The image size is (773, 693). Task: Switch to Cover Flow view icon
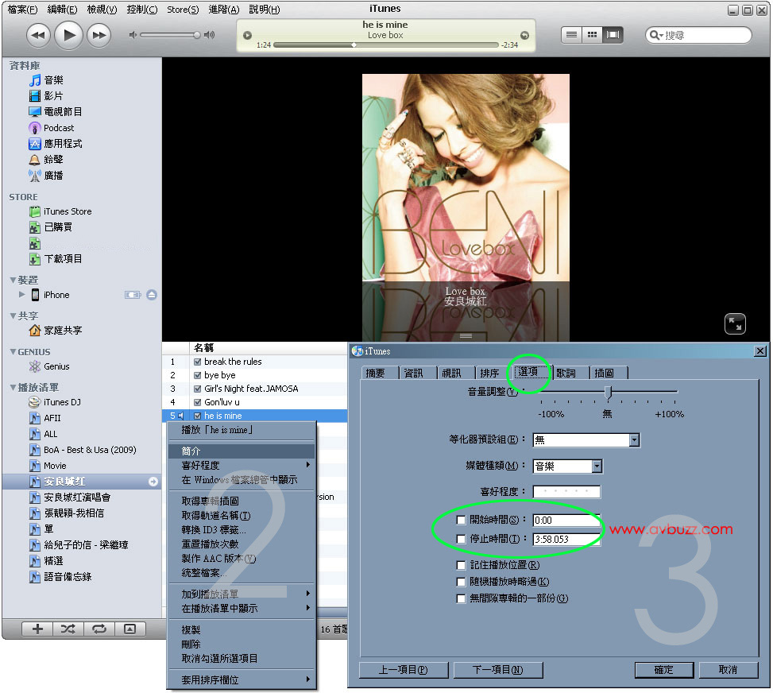point(613,35)
